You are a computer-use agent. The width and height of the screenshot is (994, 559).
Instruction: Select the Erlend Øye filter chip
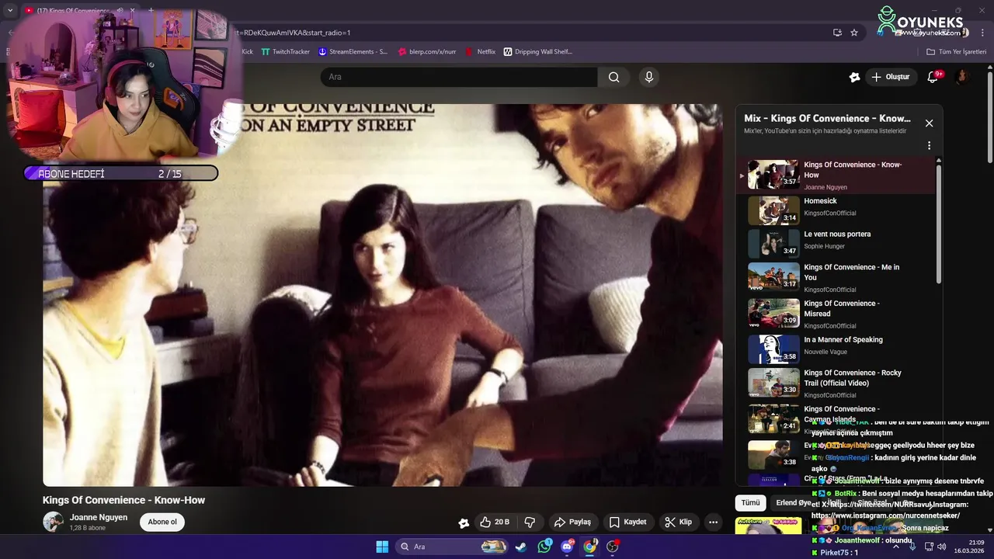point(793,502)
